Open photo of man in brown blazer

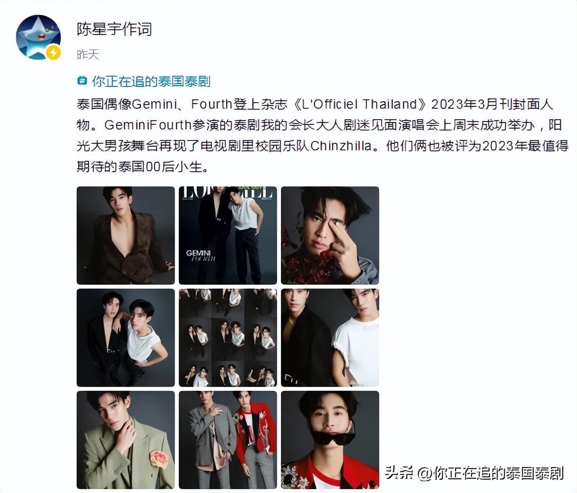pyautogui.click(x=126, y=236)
